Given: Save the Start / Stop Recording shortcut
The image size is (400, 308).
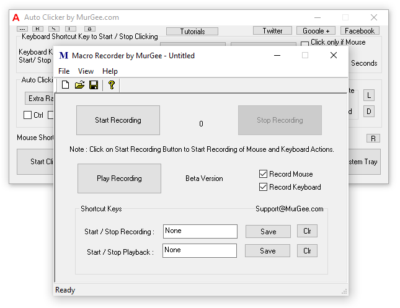Looking at the screenshot, I should click(268, 231).
